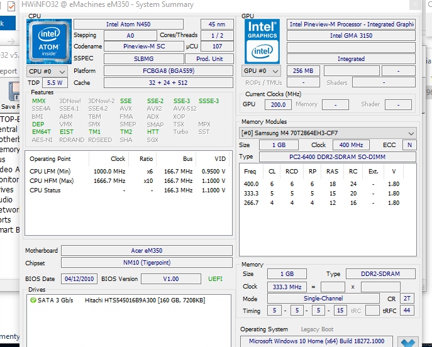Click the 256 MB GPU memory field
This screenshot has width=432, height=347.
(303, 71)
